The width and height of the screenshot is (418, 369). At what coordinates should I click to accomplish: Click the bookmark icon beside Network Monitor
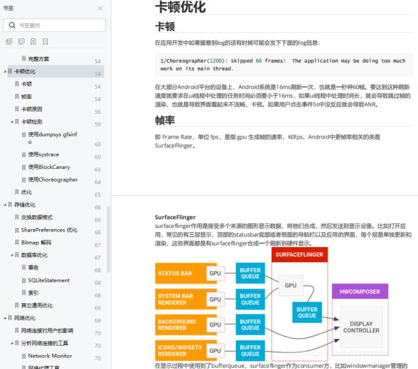[x=24, y=356]
